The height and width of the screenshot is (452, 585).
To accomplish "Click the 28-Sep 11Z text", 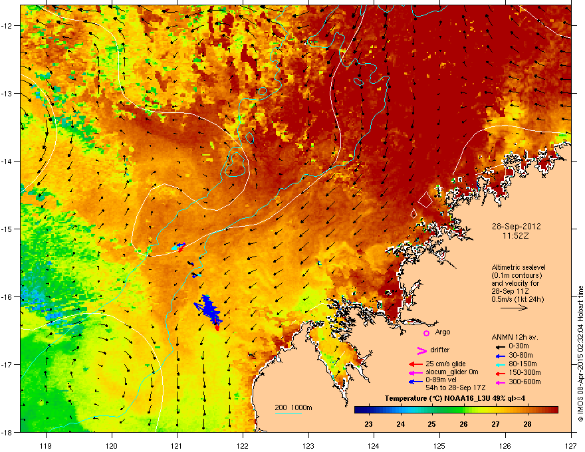I will coord(510,291).
